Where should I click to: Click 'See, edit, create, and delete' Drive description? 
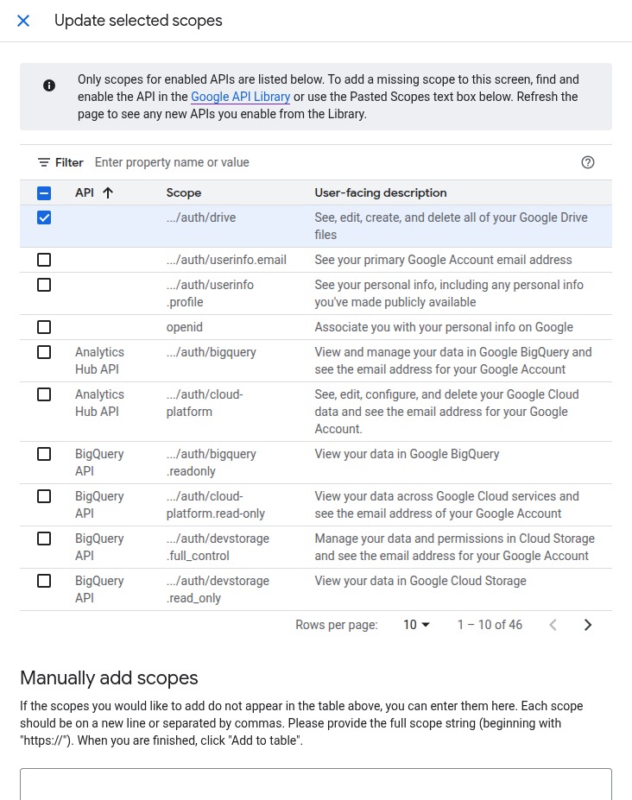pos(451,226)
